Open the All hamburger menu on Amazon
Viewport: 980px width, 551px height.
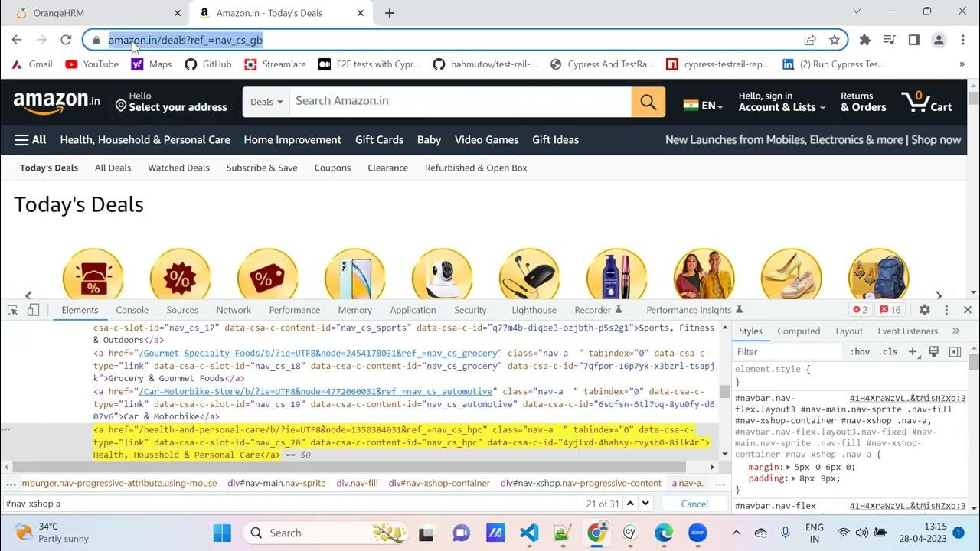(x=31, y=139)
